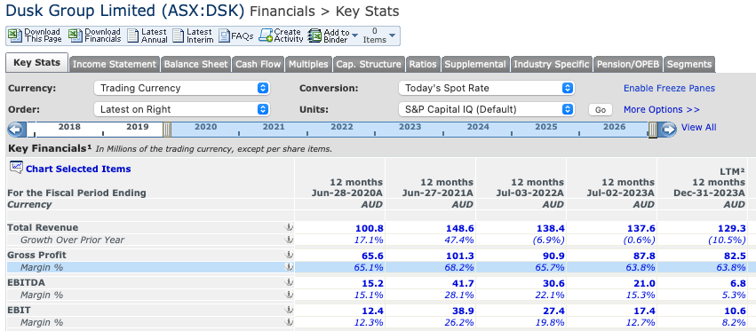This screenshot has width=756, height=331.
Task: Click anchor icon in EBIT Margin % row
Action: (289, 322)
